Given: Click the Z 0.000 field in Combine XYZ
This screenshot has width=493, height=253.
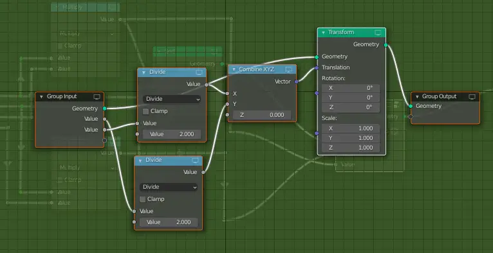Looking at the screenshot, I should 262,115.
